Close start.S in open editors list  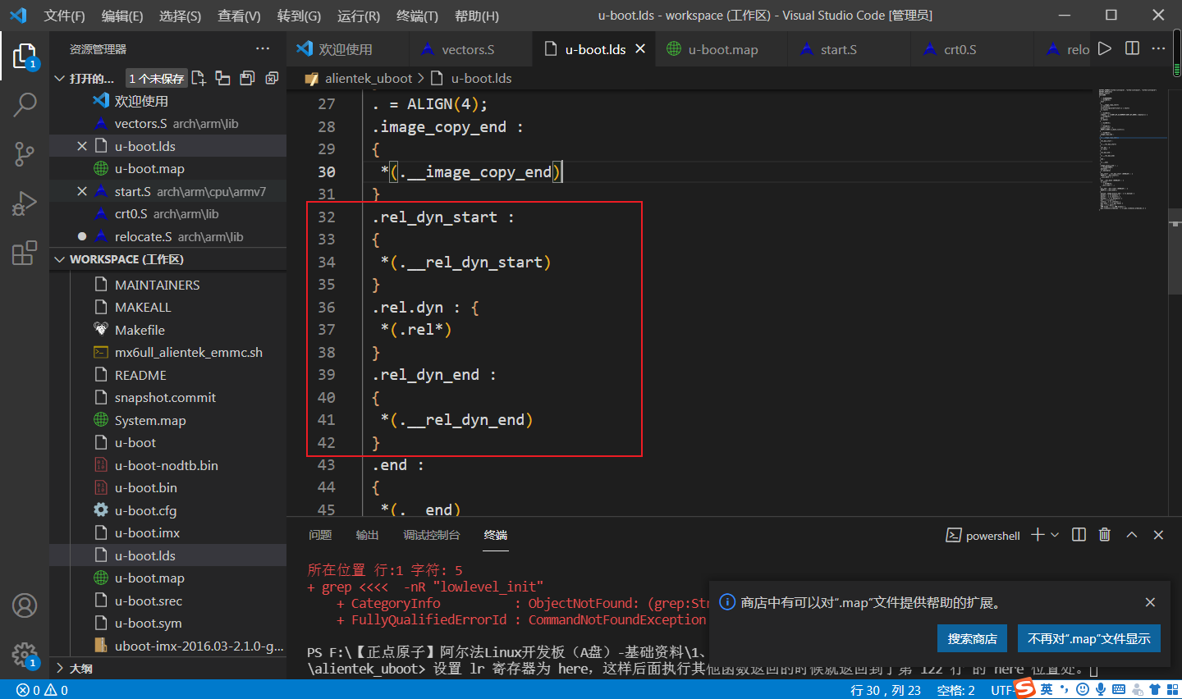click(x=82, y=191)
